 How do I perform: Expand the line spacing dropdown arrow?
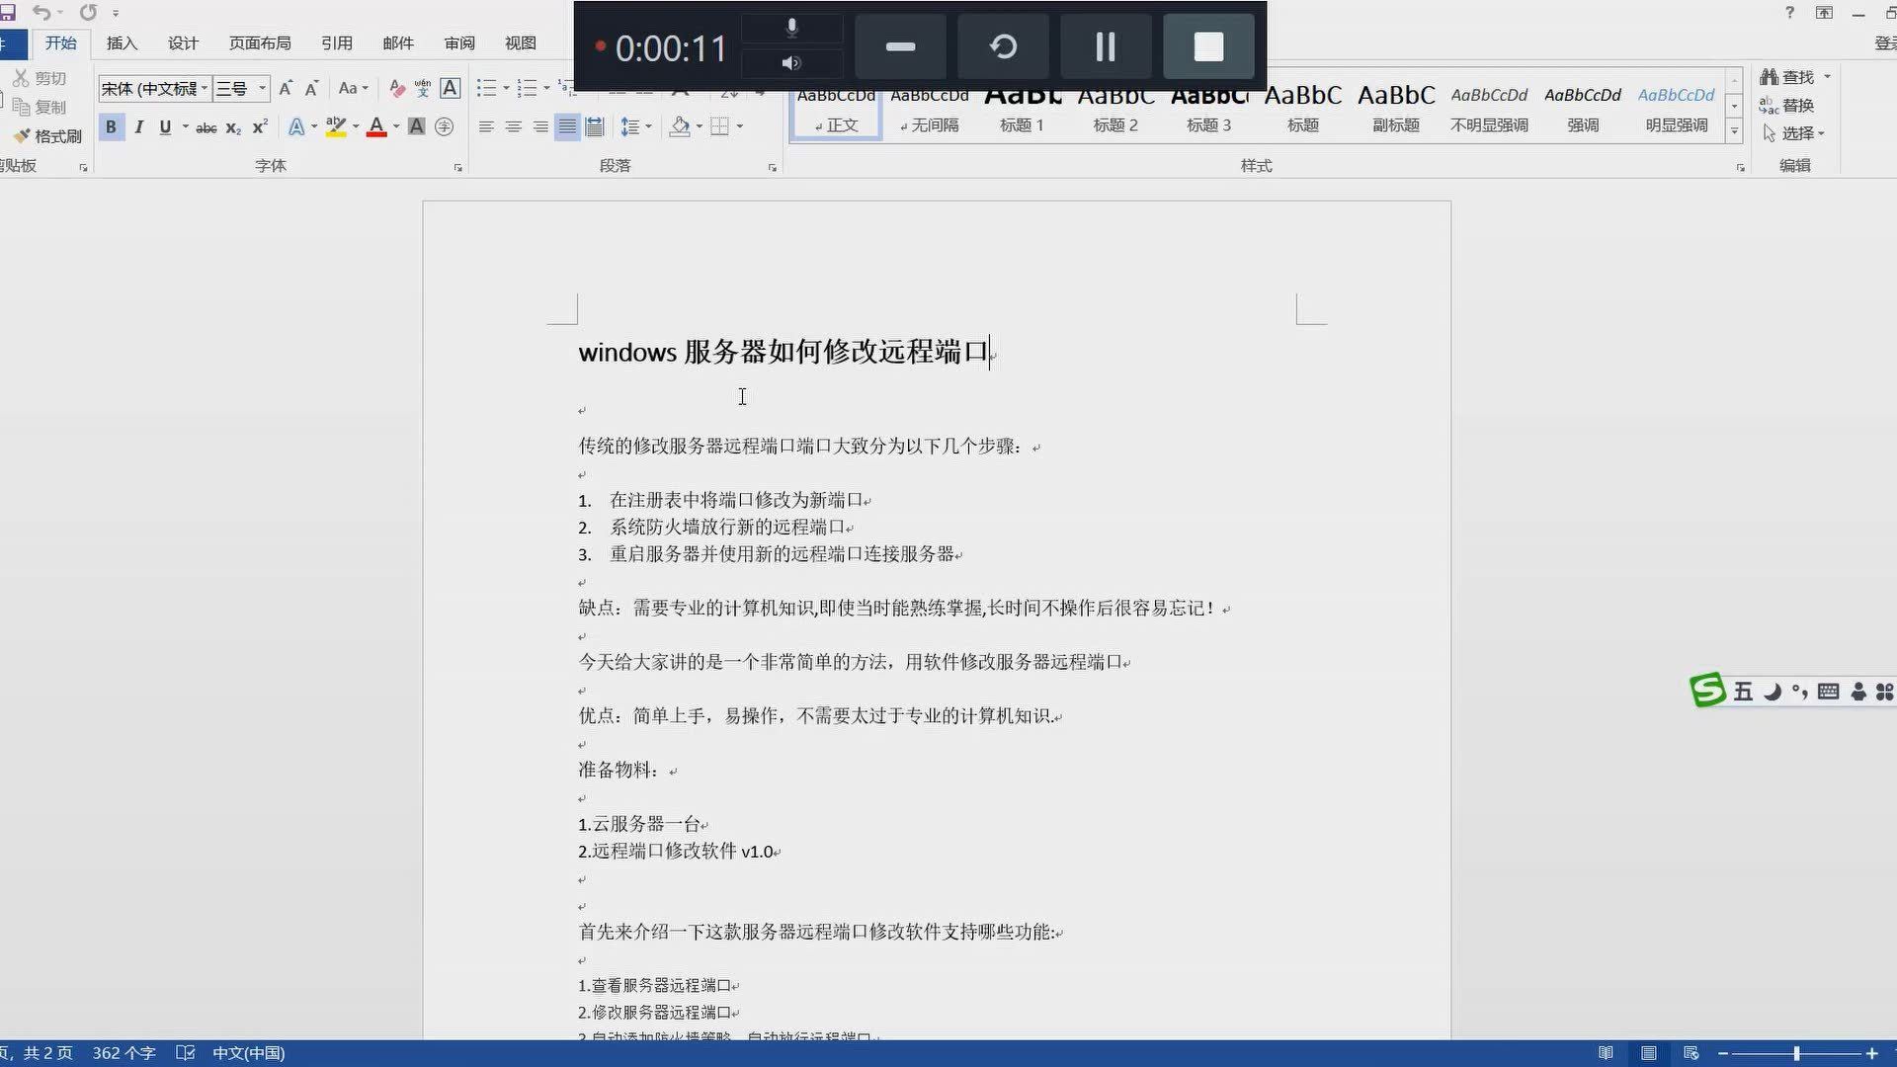[x=648, y=126]
